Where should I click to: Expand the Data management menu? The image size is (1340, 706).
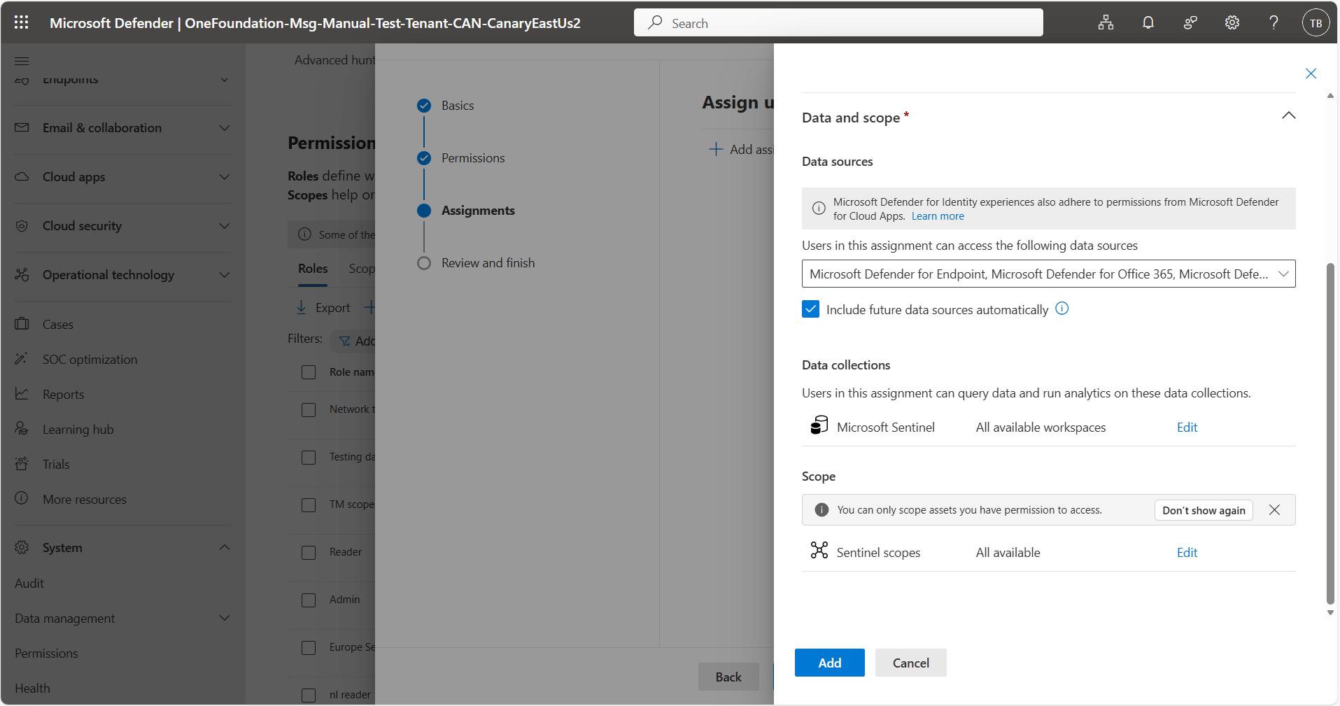tap(224, 618)
